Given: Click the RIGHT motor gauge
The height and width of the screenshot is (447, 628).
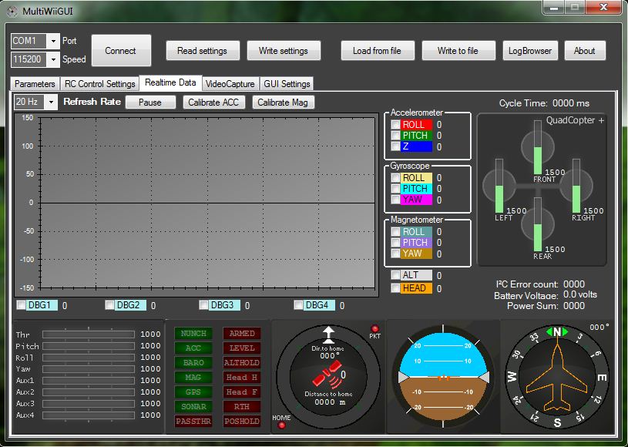Looking at the screenshot, I should click(576, 186).
